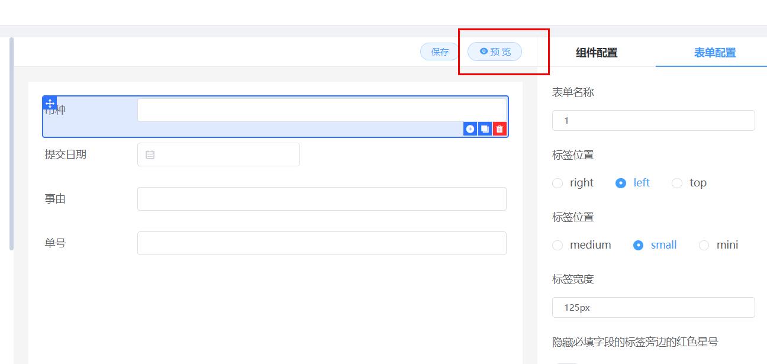Open the 表单配置 tab

715,53
